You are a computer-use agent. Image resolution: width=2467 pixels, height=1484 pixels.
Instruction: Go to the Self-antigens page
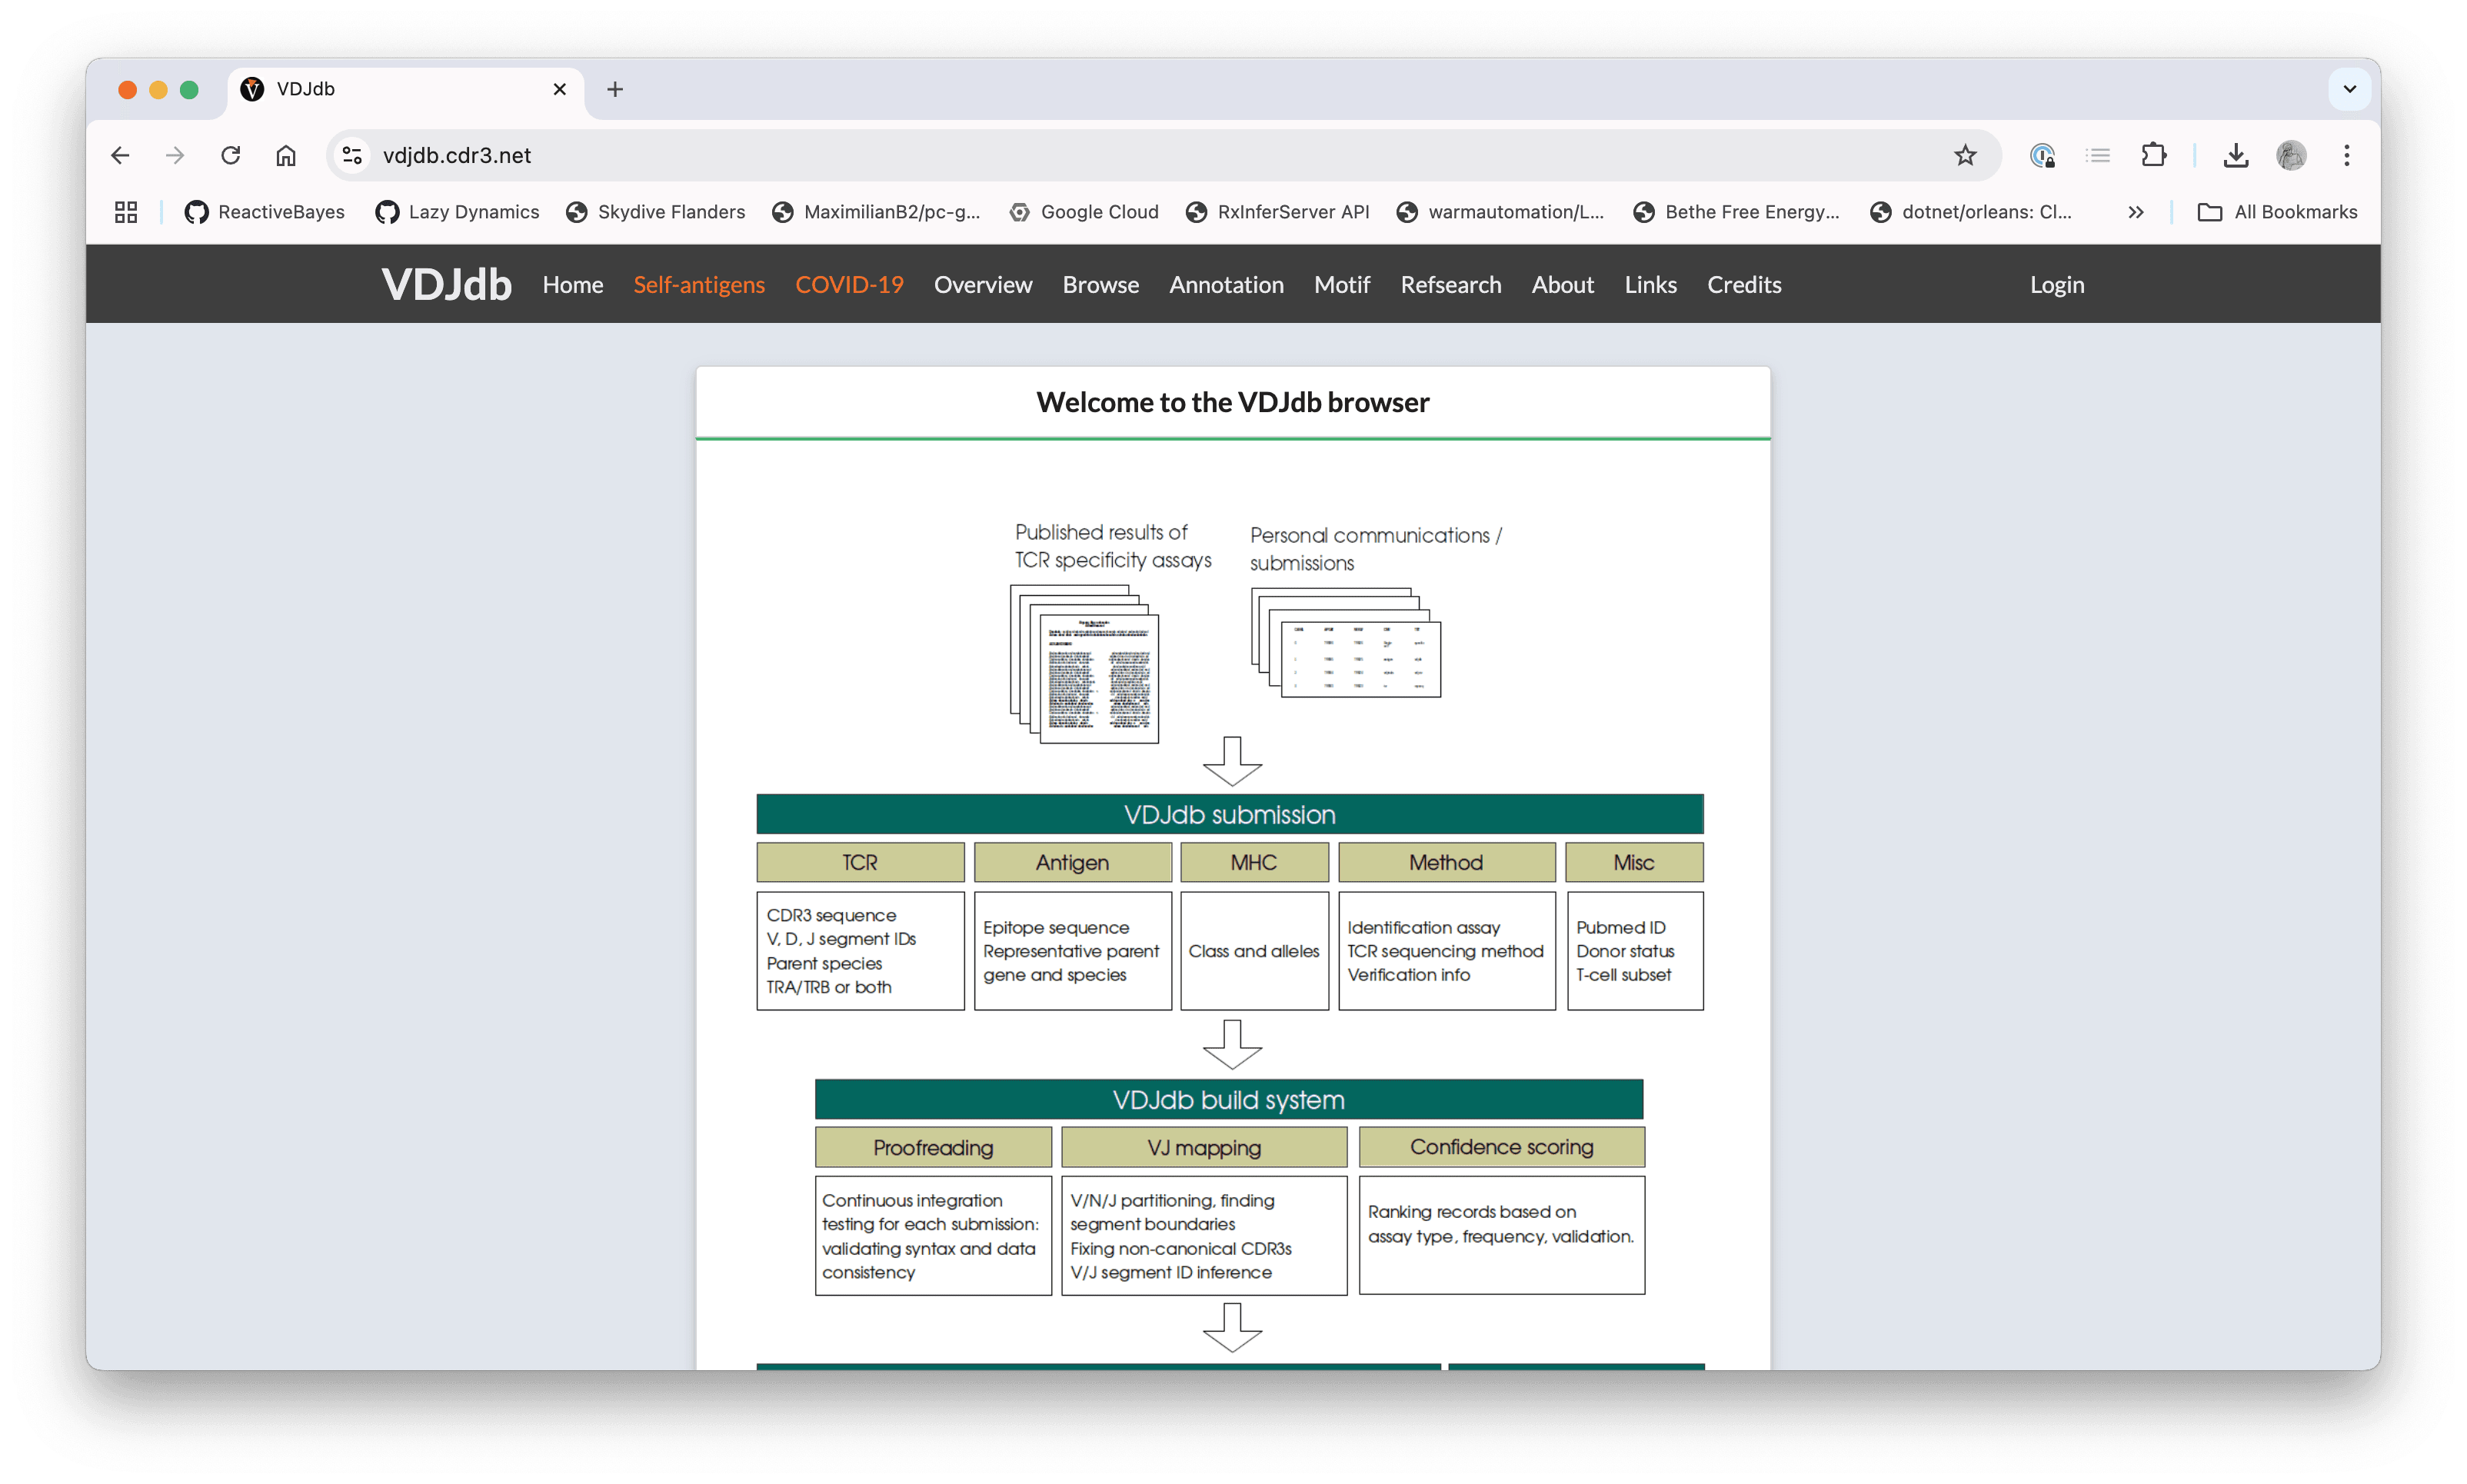[699, 285]
